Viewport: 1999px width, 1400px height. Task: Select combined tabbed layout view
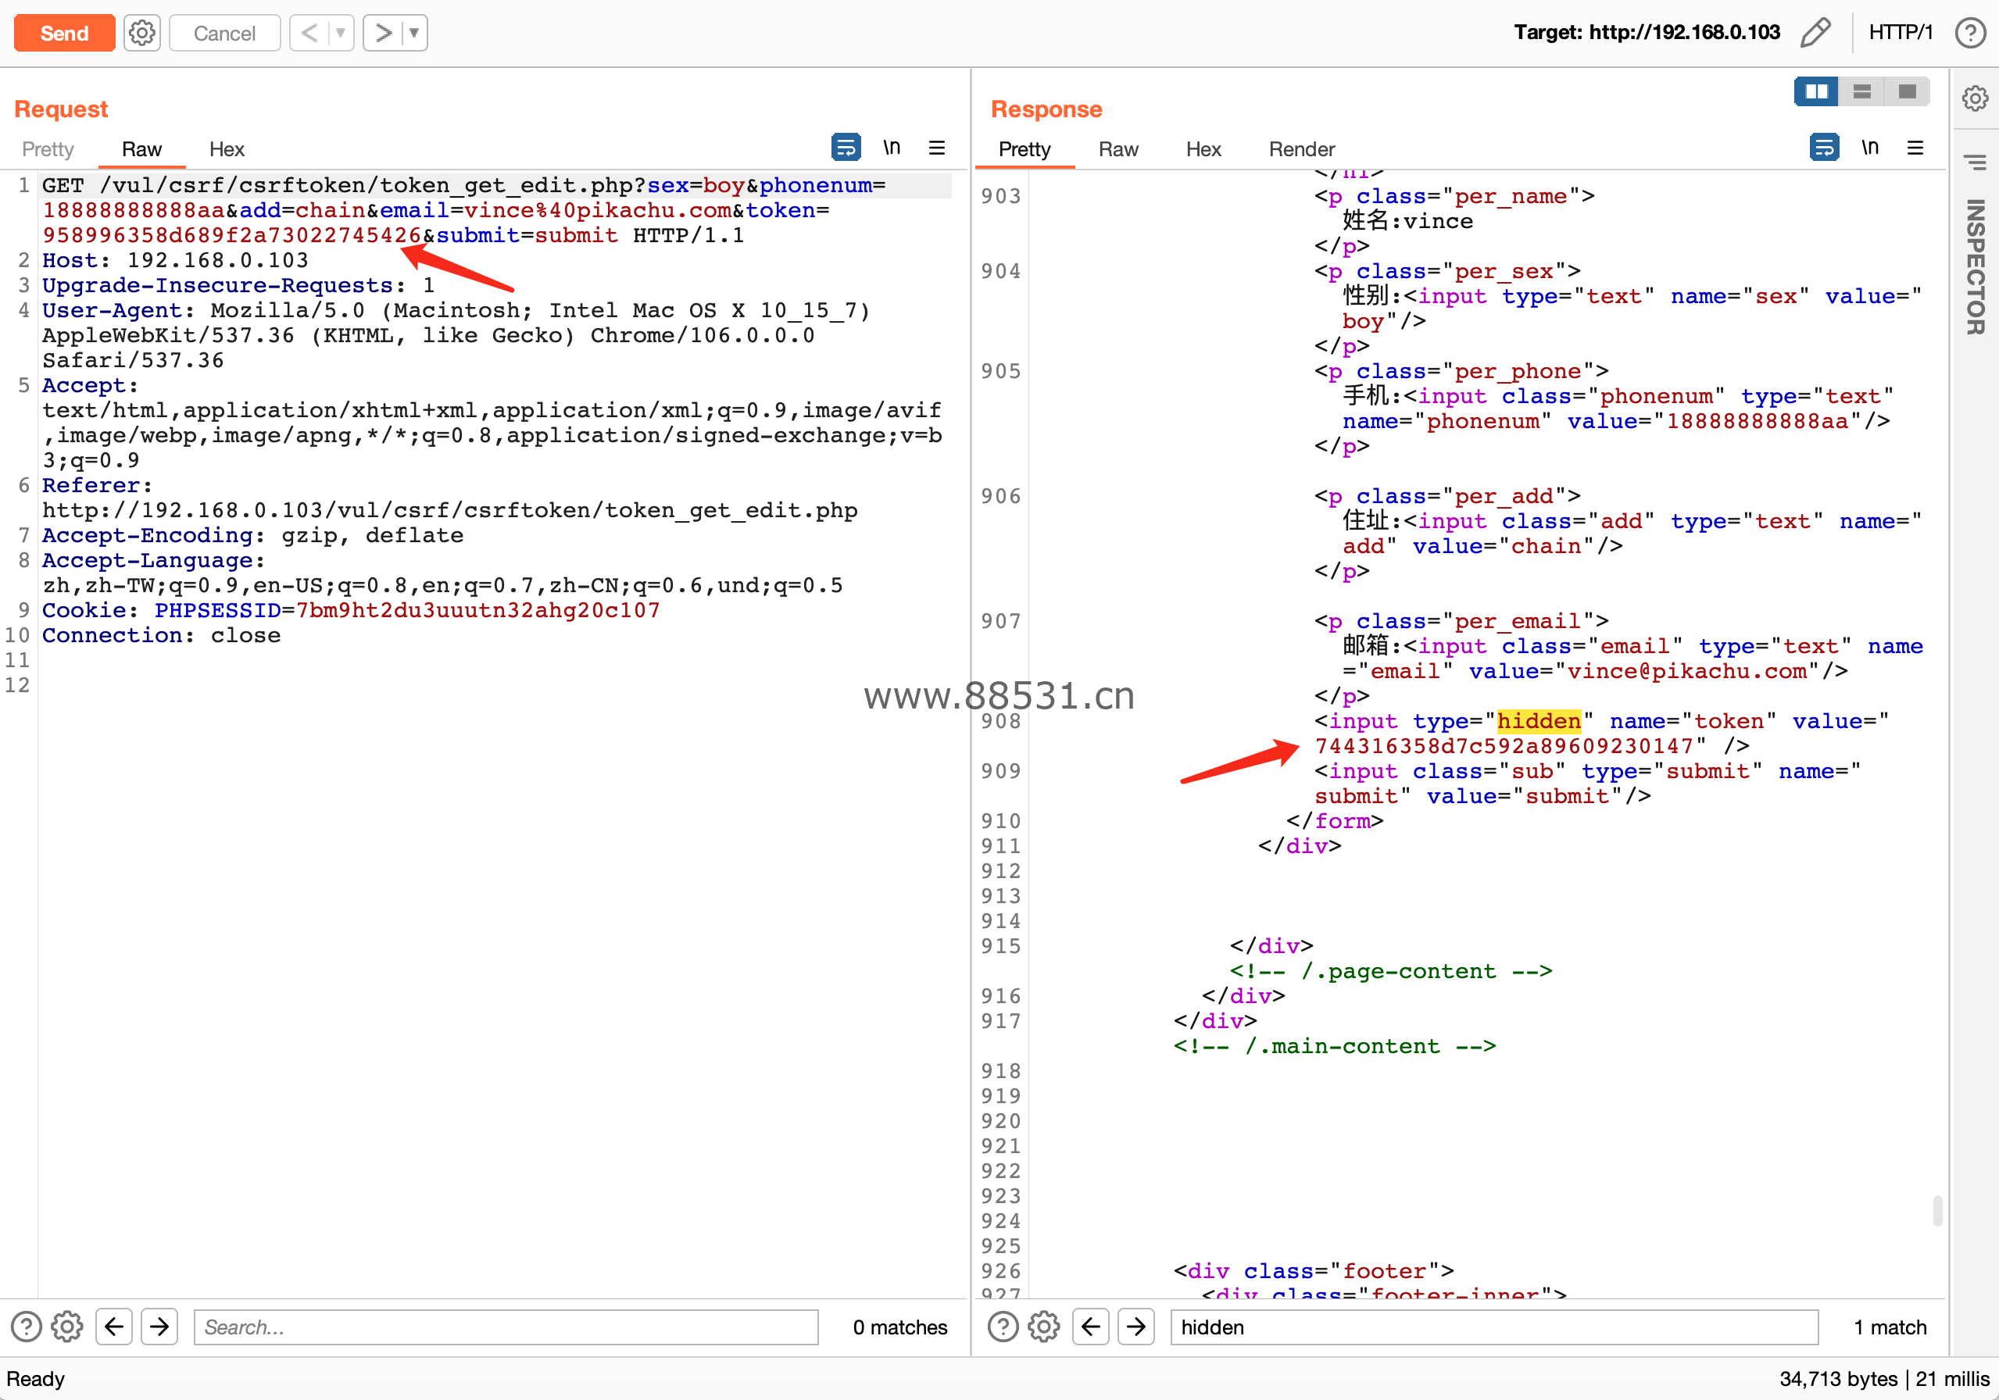[x=1907, y=91]
